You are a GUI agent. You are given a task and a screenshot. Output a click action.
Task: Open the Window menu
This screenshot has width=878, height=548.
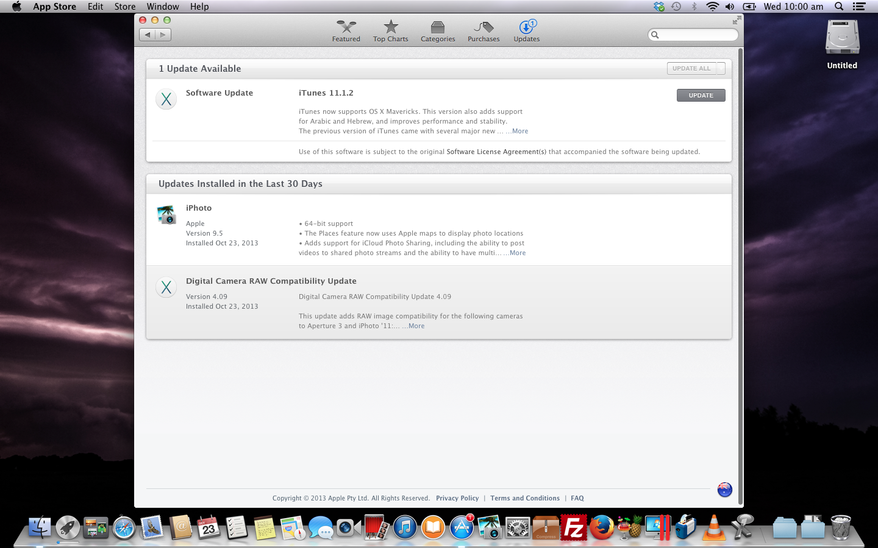point(163,7)
